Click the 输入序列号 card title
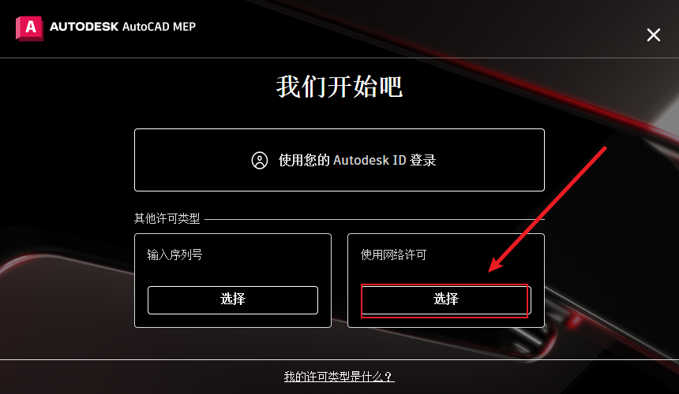 [174, 255]
